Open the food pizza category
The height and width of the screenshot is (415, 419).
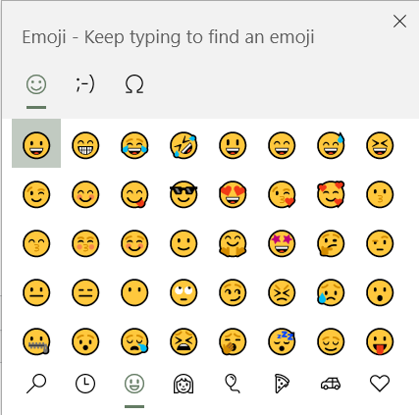pyautogui.click(x=282, y=384)
